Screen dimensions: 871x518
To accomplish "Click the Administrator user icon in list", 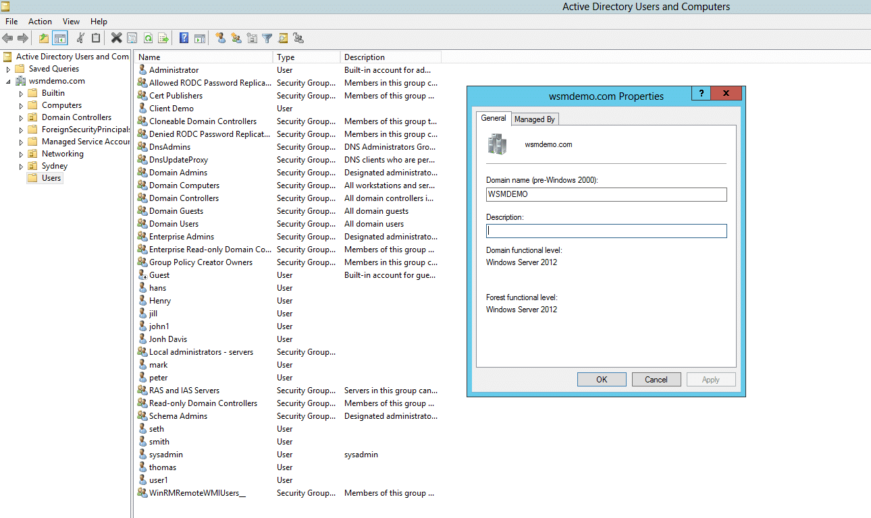I will pyautogui.click(x=142, y=69).
